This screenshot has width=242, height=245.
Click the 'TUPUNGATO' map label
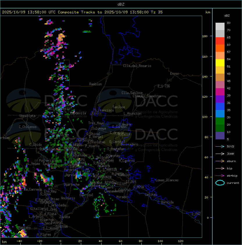[47, 202]
